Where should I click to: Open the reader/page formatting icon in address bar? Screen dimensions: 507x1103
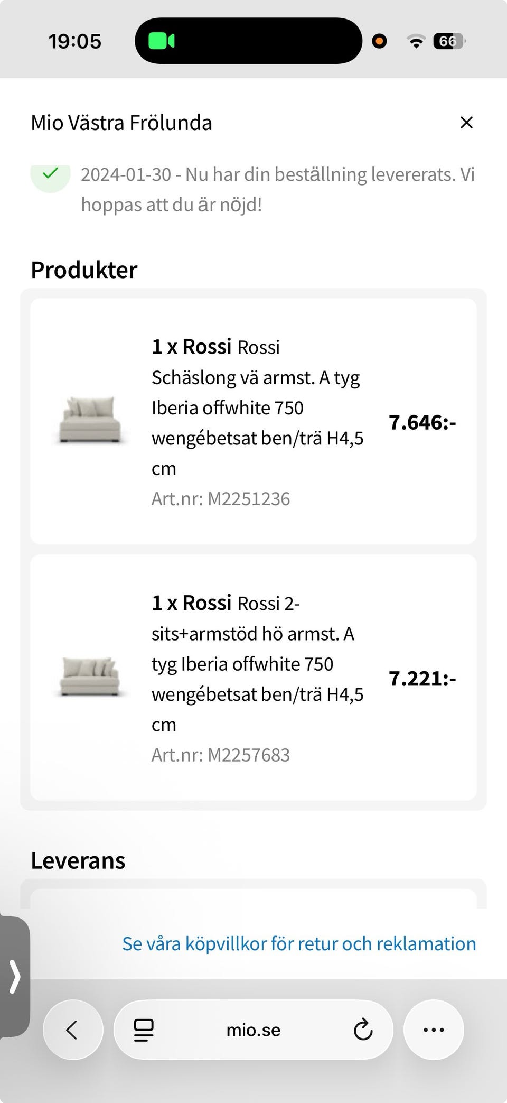tap(143, 1029)
